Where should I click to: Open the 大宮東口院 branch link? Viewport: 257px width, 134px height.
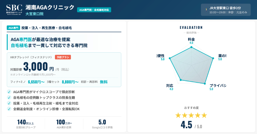[x=34, y=14]
